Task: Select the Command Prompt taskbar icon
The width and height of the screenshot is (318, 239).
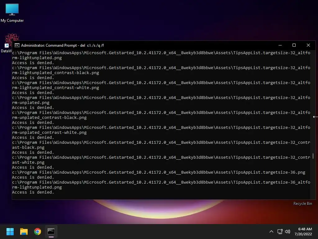Action: [51, 232]
